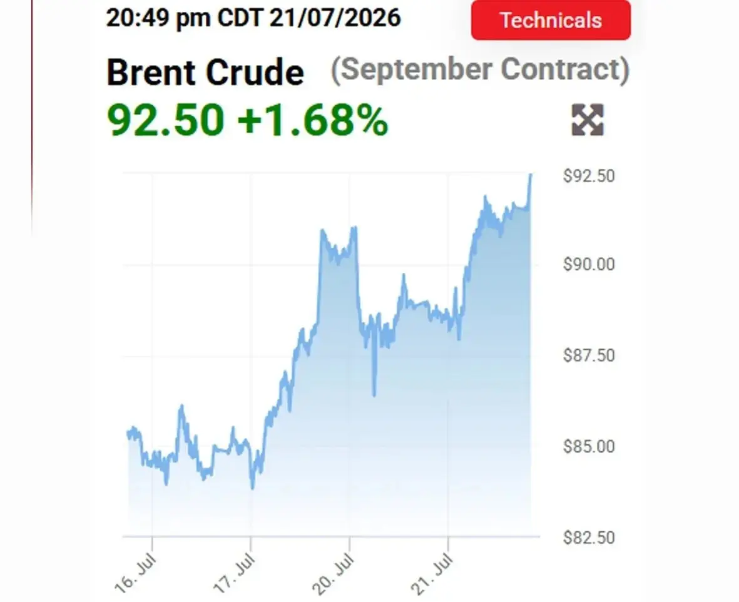Screen dimensions: 739x602
Task: Select the 17. Jul axis label
Action: [x=234, y=574]
